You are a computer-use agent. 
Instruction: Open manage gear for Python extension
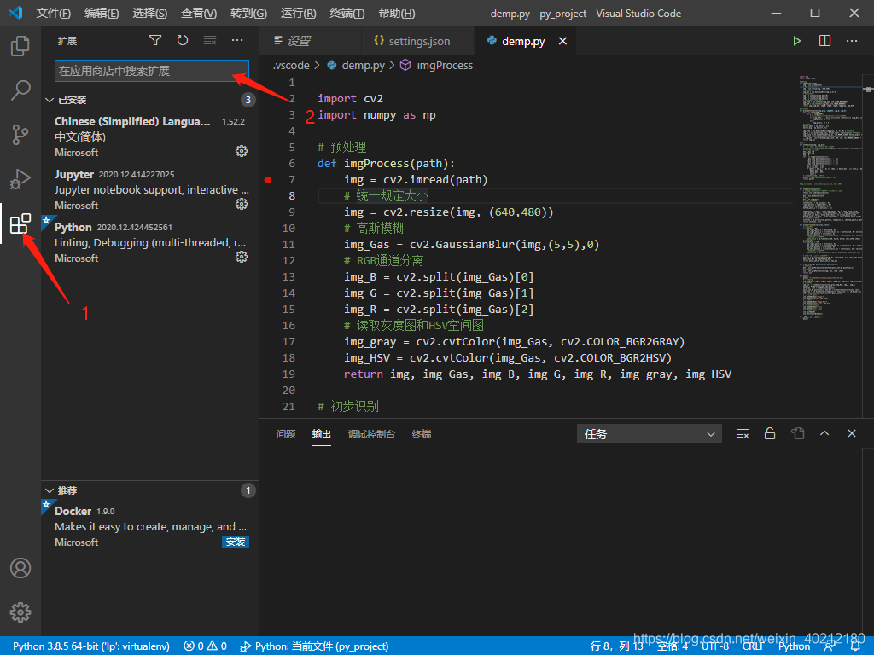242,257
